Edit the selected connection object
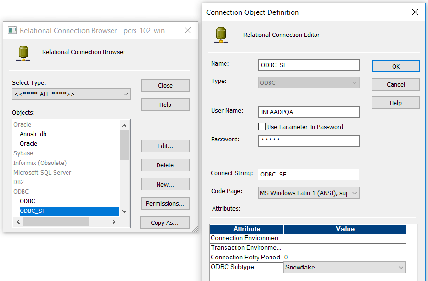Image resolution: width=428 pixels, height=281 pixels. (165, 146)
